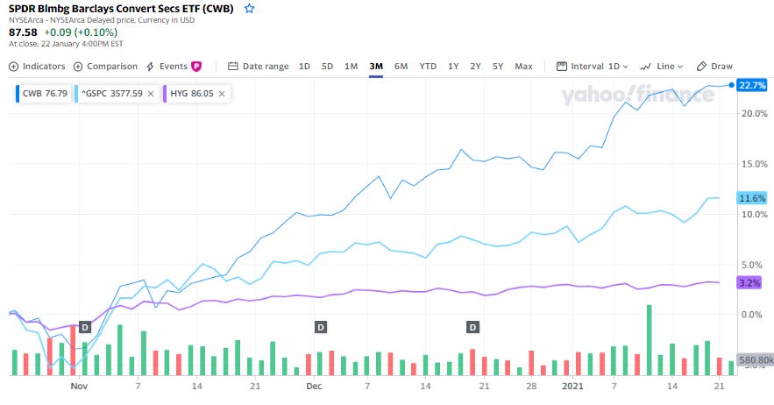Click the 2021 x-axis label
The height and width of the screenshot is (405, 774).
[572, 387]
